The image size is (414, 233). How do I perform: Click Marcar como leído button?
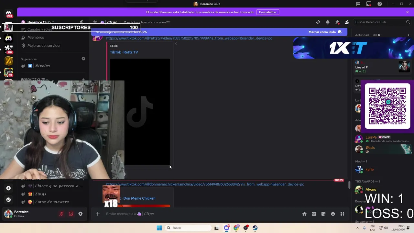tap(325, 32)
